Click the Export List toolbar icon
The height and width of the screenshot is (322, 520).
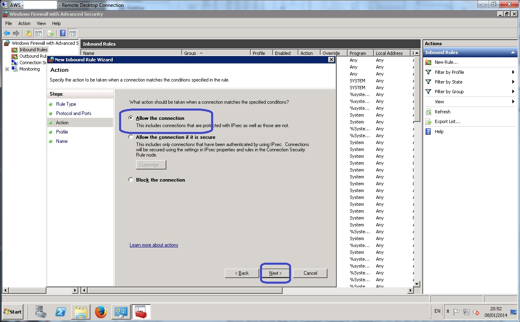(50, 33)
